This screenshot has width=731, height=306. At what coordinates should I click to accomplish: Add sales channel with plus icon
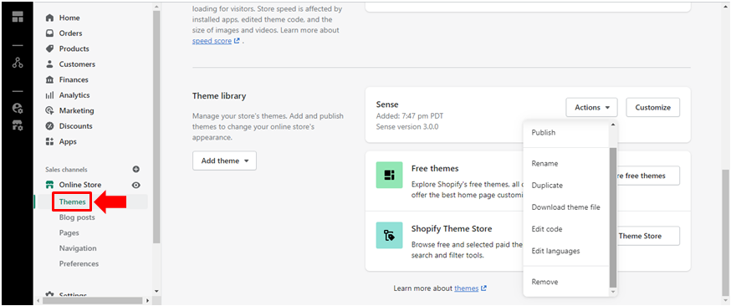click(x=136, y=169)
